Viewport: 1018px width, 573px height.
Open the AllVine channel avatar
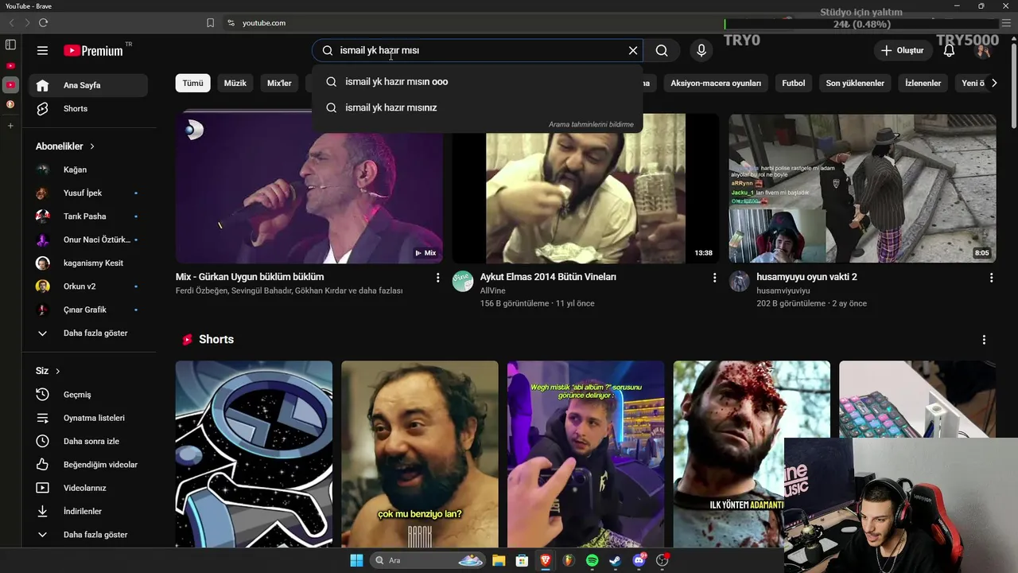pyautogui.click(x=463, y=281)
